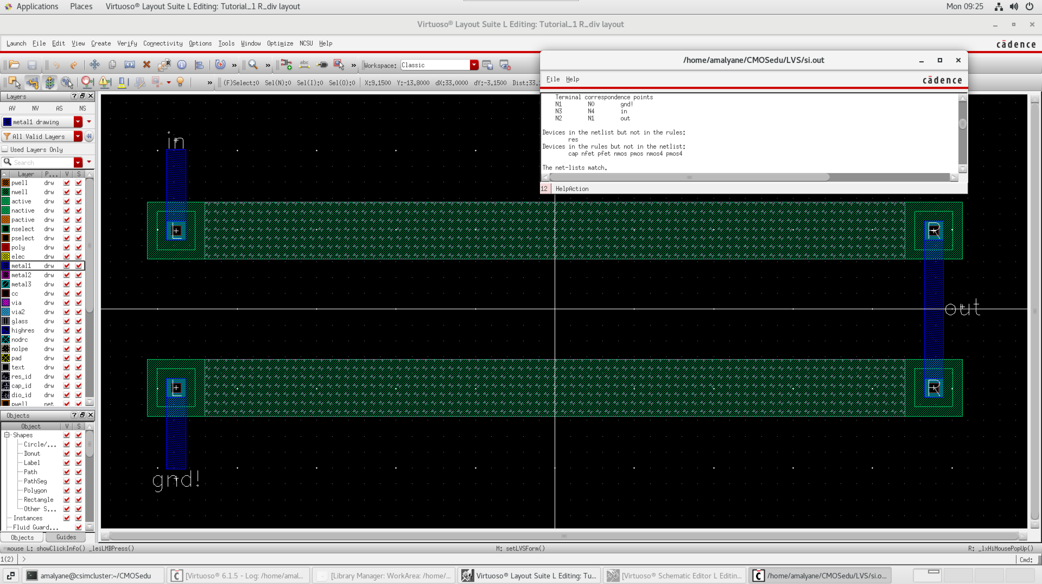Screen dimensions: 1042x584
Task: Click the Create Label abc icon
Action: [x=304, y=65]
